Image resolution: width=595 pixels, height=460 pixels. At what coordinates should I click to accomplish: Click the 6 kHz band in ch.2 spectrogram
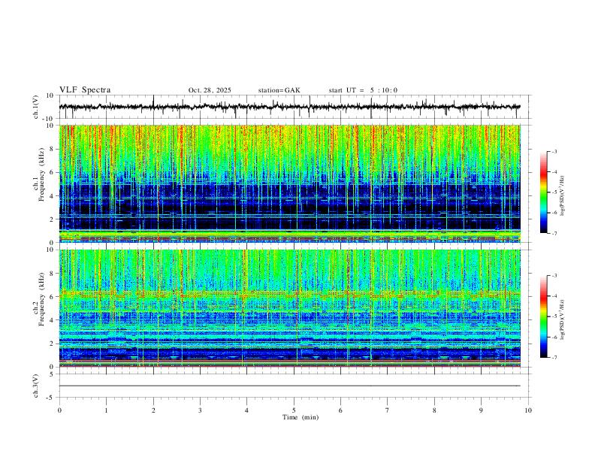[x=290, y=294]
